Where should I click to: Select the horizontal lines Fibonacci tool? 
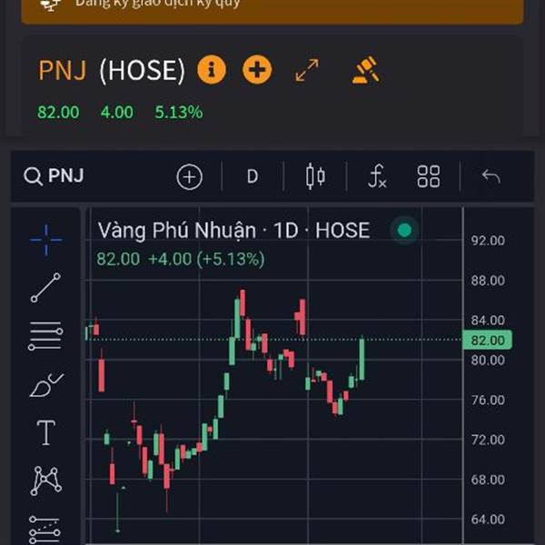45,336
